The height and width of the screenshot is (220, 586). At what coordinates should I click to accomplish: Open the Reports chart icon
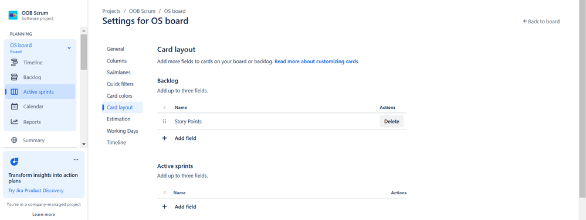pos(14,122)
